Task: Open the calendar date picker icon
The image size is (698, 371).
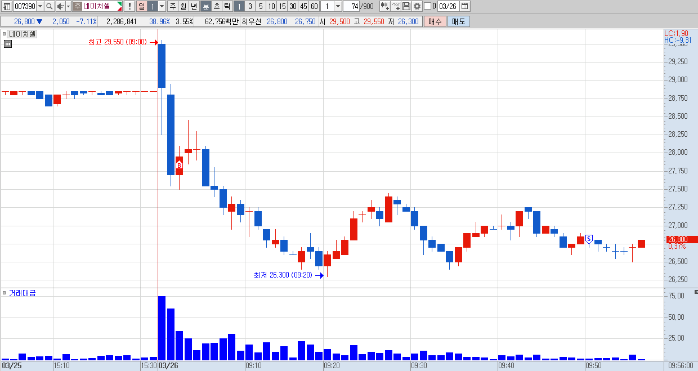Action: (465, 6)
